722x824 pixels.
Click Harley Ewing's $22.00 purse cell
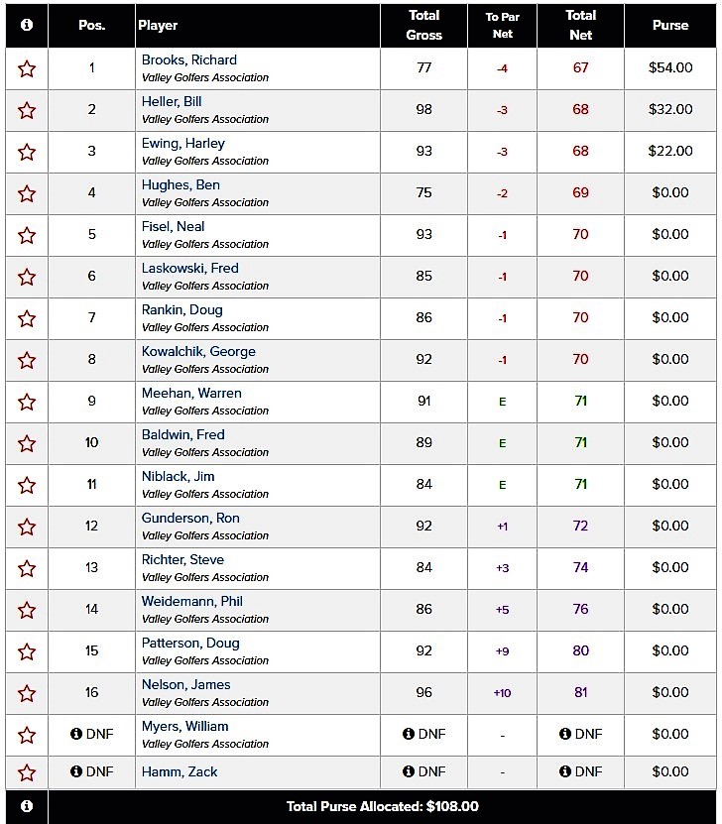click(670, 152)
